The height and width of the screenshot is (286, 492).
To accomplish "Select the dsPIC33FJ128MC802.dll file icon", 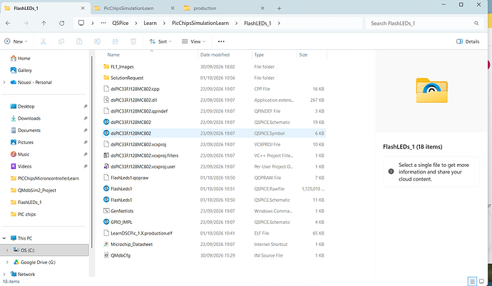I will 106,100.
